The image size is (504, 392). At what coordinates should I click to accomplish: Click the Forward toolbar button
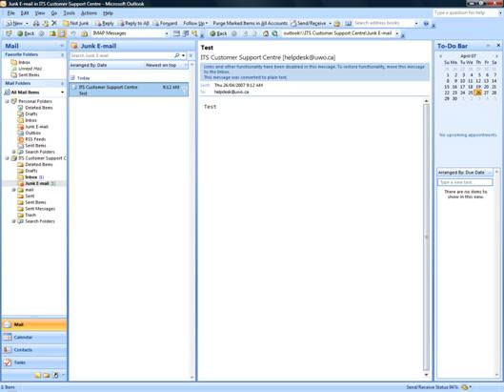165,23
